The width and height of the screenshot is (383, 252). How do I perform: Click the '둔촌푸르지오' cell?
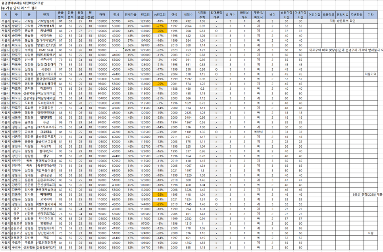click(46, 180)
